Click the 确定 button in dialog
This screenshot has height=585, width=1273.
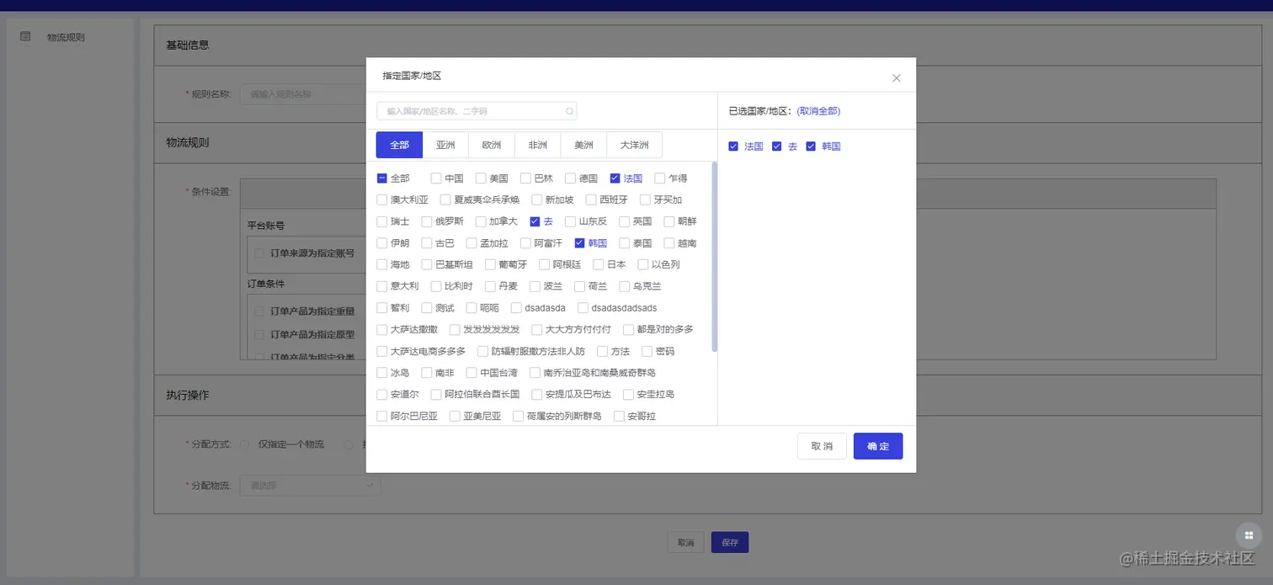tap(878, 446)
